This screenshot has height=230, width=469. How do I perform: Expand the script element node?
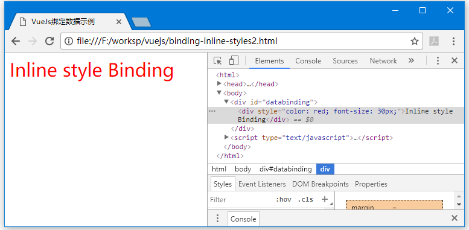pyautogui.click(x=226, y=137)
